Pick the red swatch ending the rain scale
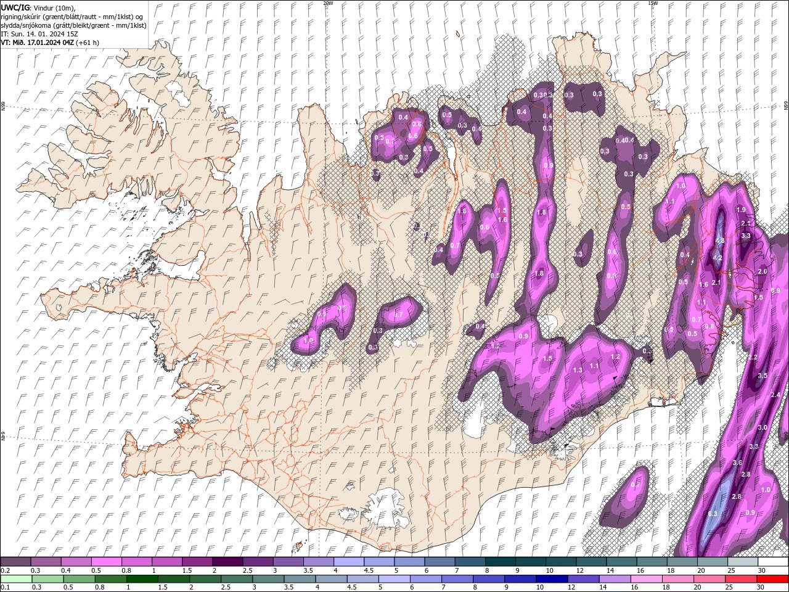 click(x=772, y=578)
